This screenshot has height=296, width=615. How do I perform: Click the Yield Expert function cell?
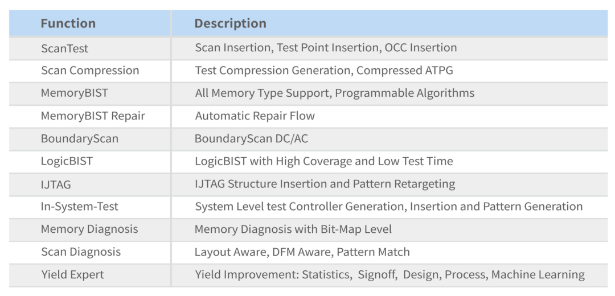click(x=72, y=274)
